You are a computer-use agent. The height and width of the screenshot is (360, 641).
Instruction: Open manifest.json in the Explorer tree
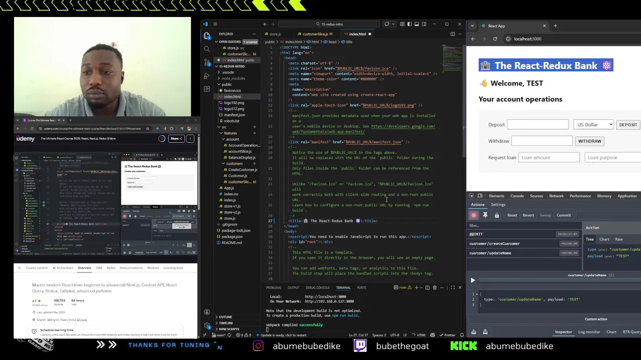click(x=234, y=115)
